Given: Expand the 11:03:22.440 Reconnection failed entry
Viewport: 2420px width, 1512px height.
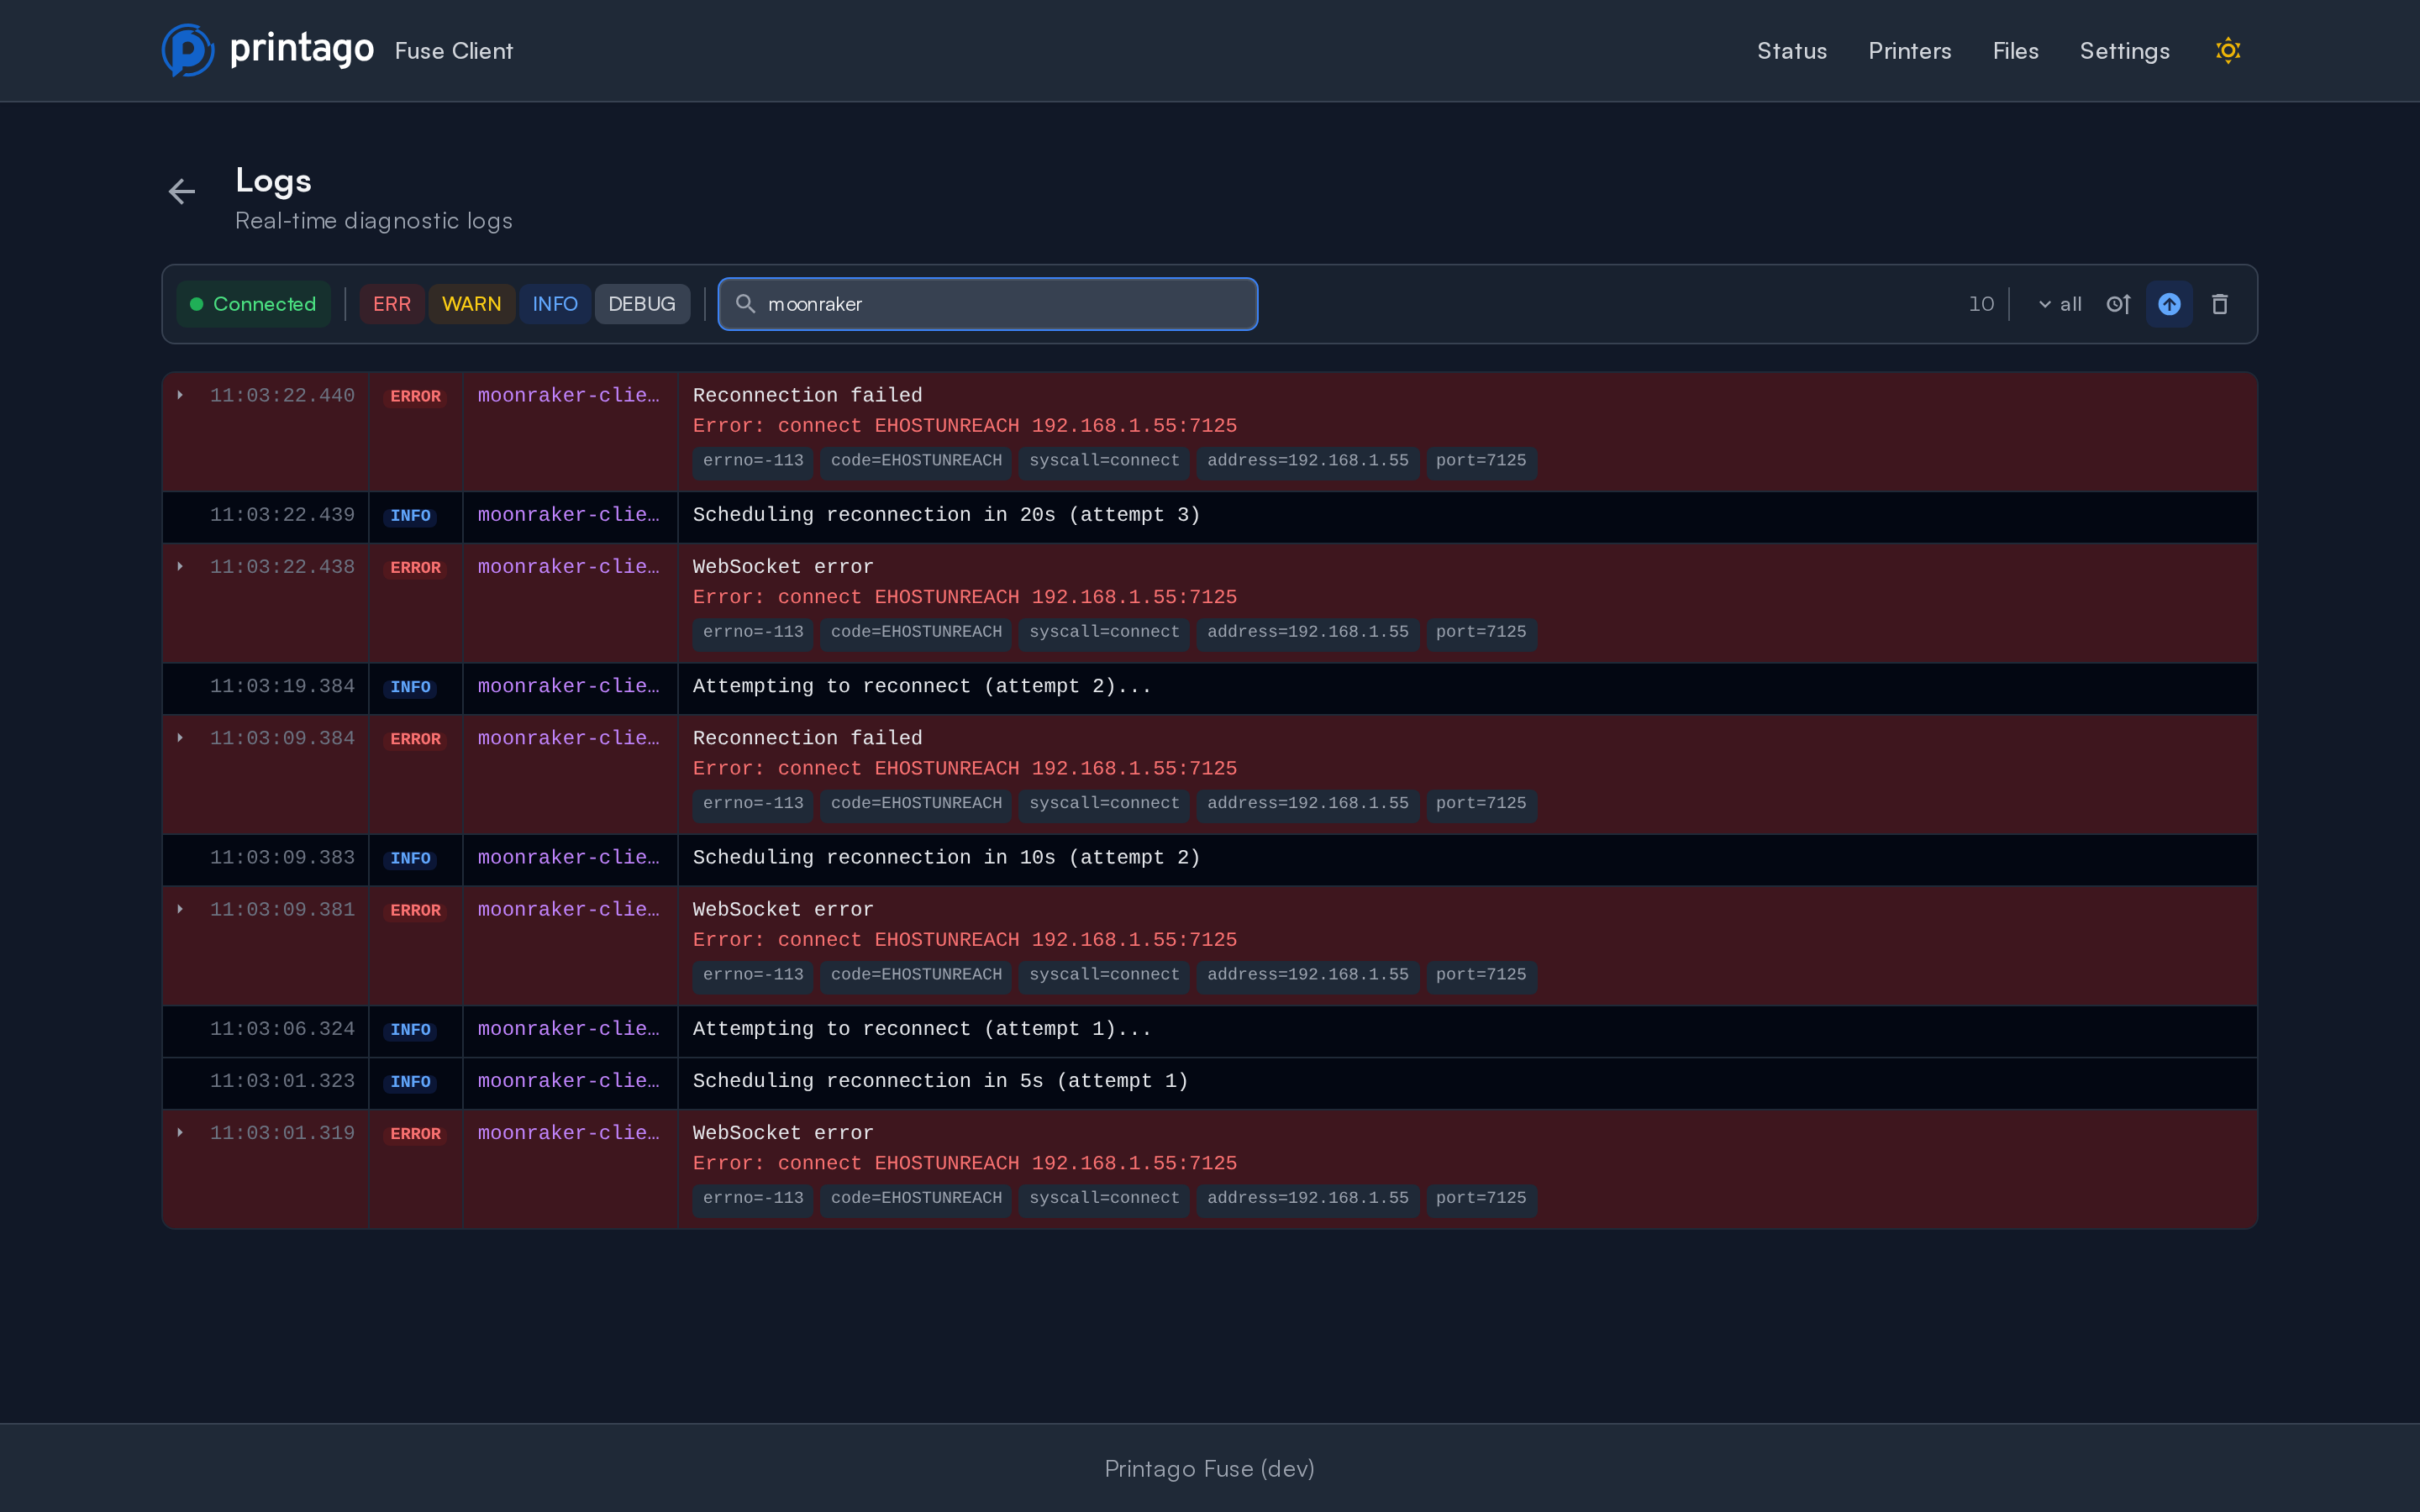Looking at the screenshot, I should coord(180,395).
